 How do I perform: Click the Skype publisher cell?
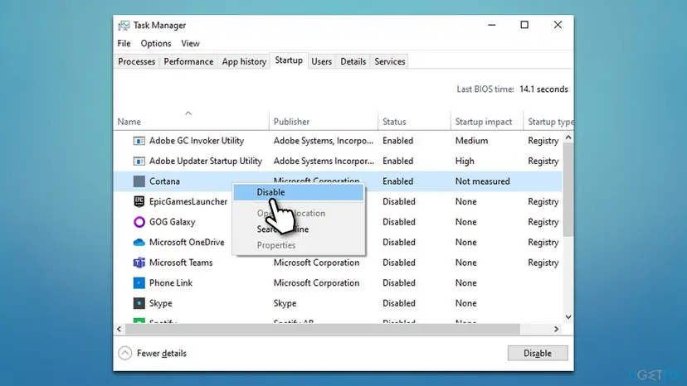285,303
